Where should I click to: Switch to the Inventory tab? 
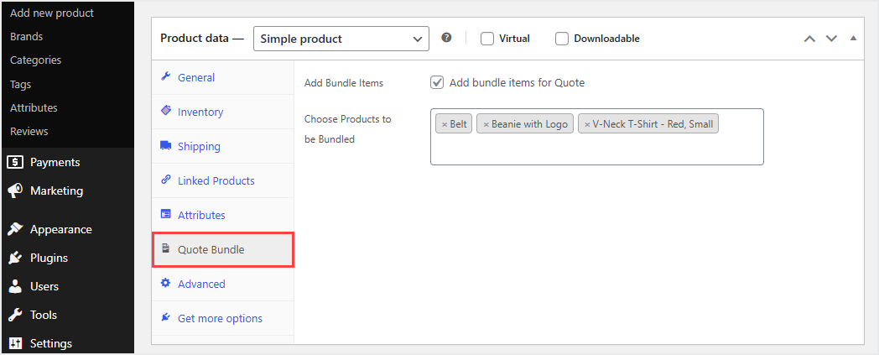click(x=200, y=112)
